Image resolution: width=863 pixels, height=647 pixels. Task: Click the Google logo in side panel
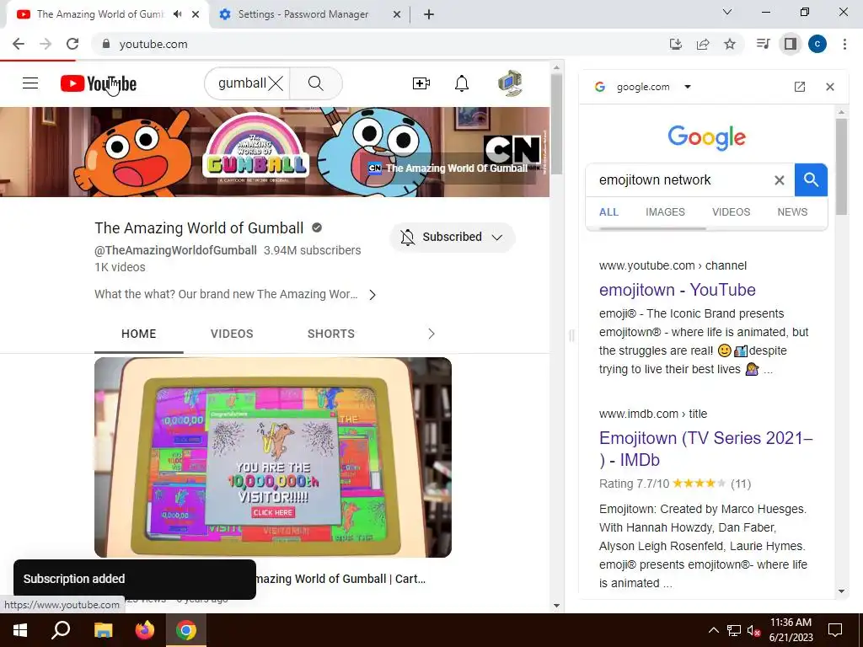pyautogui.click(x=707, y=137)
